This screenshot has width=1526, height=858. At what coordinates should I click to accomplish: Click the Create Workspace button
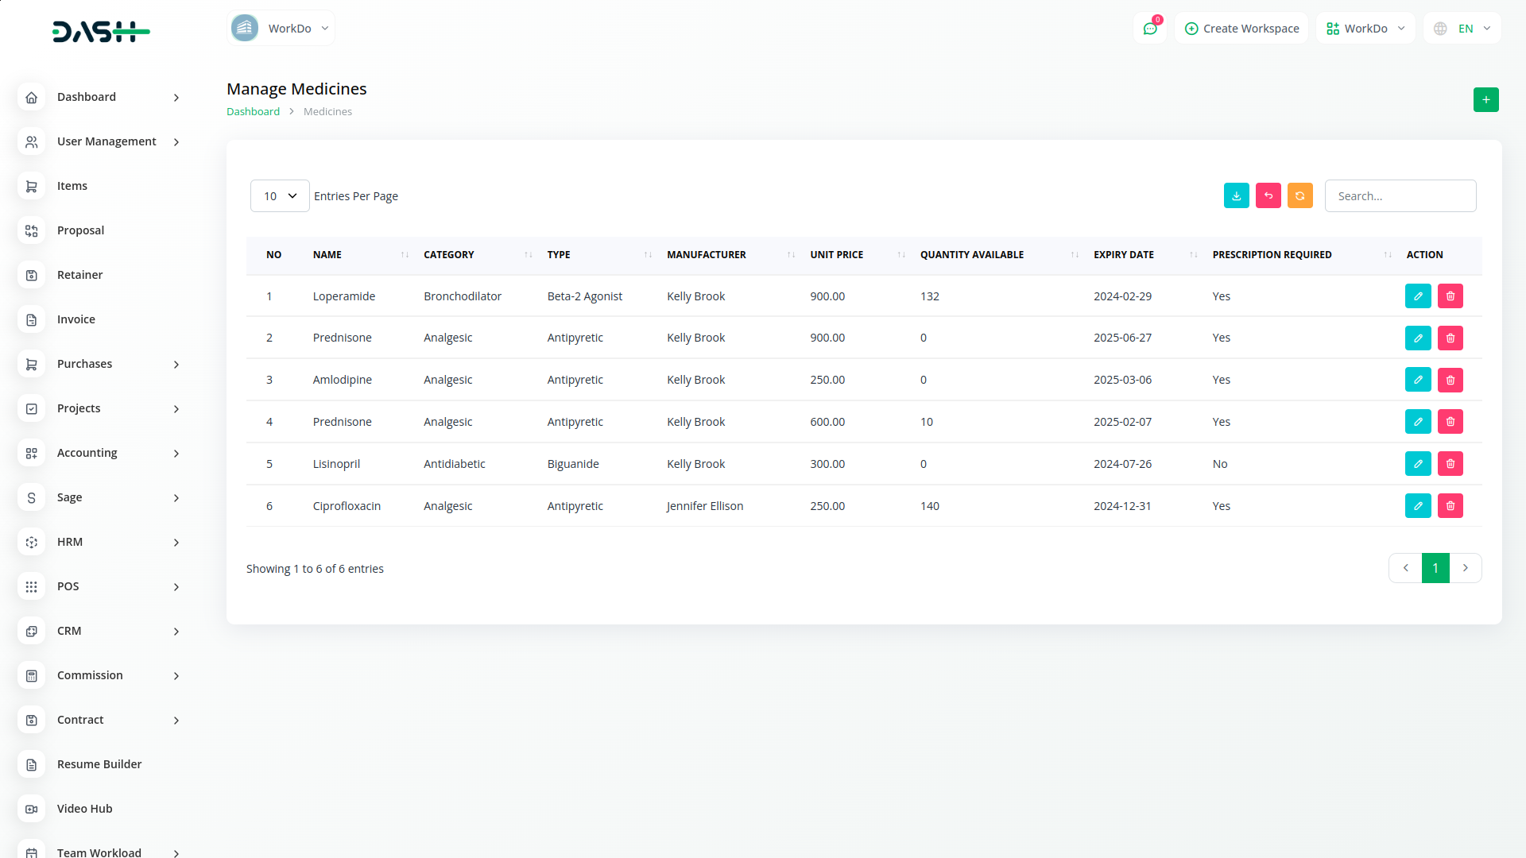[1241, 29]
